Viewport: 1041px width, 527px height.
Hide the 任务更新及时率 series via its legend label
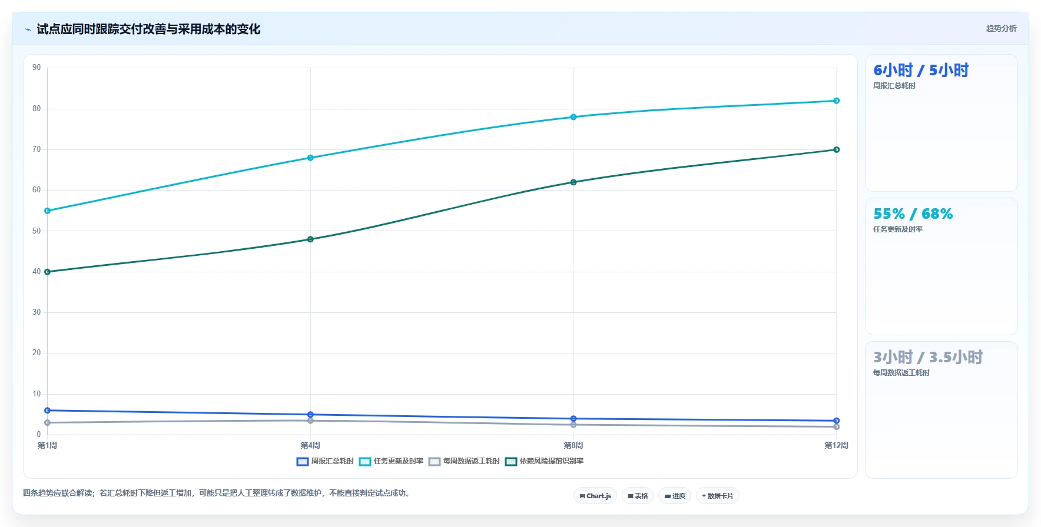point(399,461)
